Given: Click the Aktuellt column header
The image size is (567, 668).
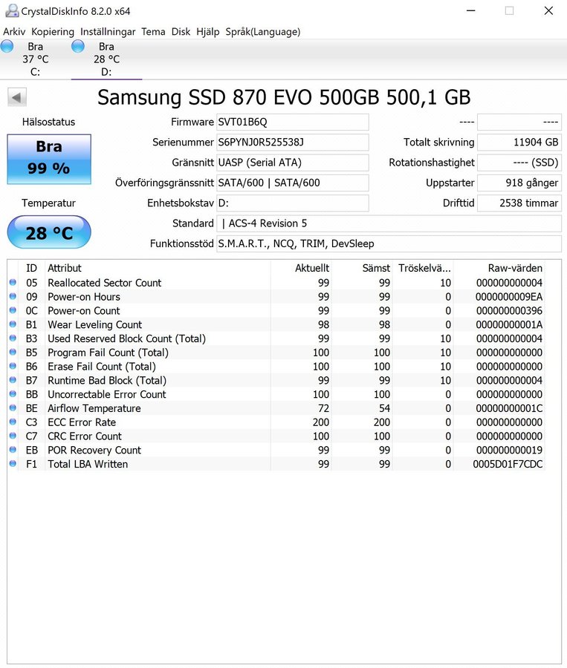Looking at the screenshot, I should (x=301, y=268).
